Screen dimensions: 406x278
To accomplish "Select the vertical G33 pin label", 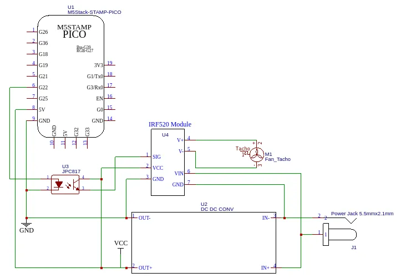I will click(87, 132).
